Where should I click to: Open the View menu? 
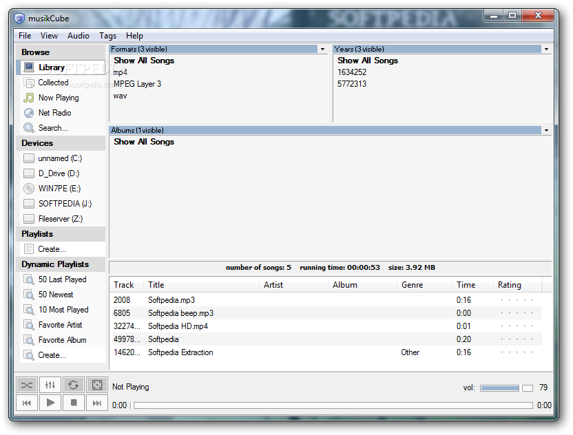click(49, 36)
